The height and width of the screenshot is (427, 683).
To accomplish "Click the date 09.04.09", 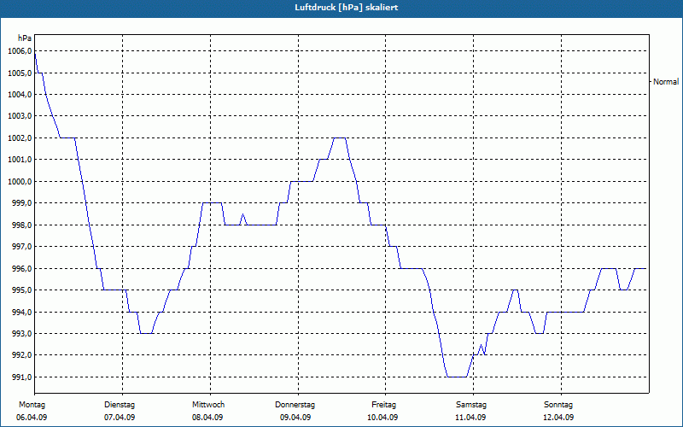I will pos(295,418).
